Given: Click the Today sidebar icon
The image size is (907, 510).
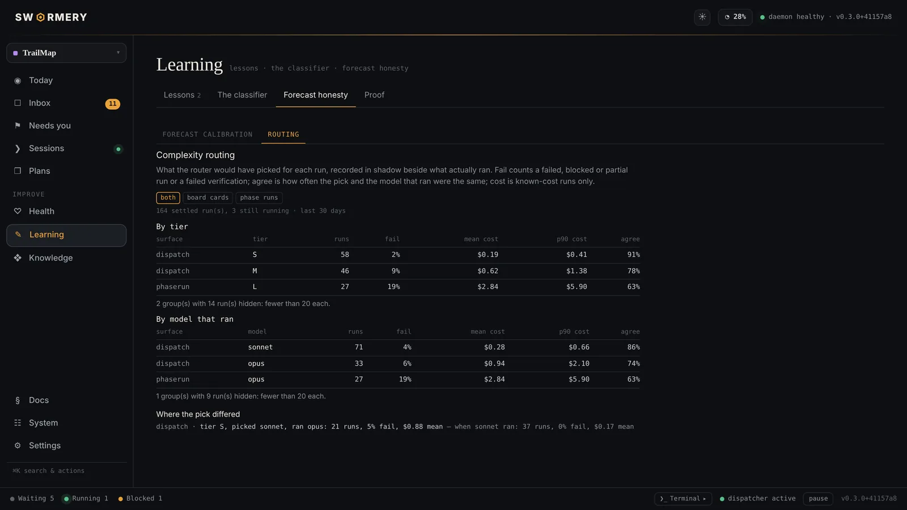Looking at the screenshot, I should [x=18, y=80].
